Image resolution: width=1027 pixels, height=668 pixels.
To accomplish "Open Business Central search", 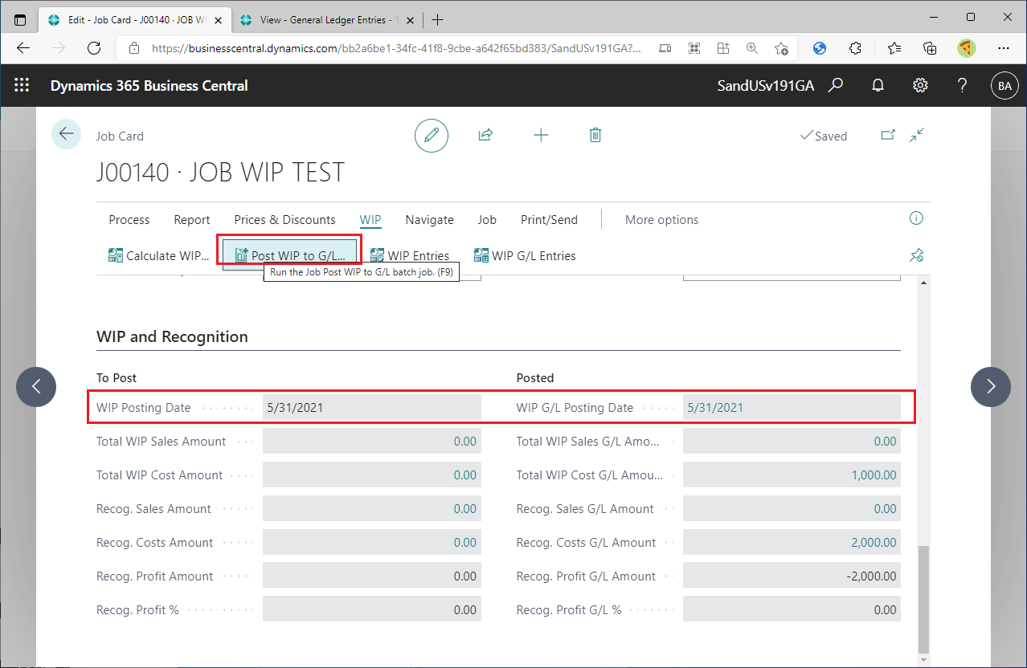I will [835, 85].
